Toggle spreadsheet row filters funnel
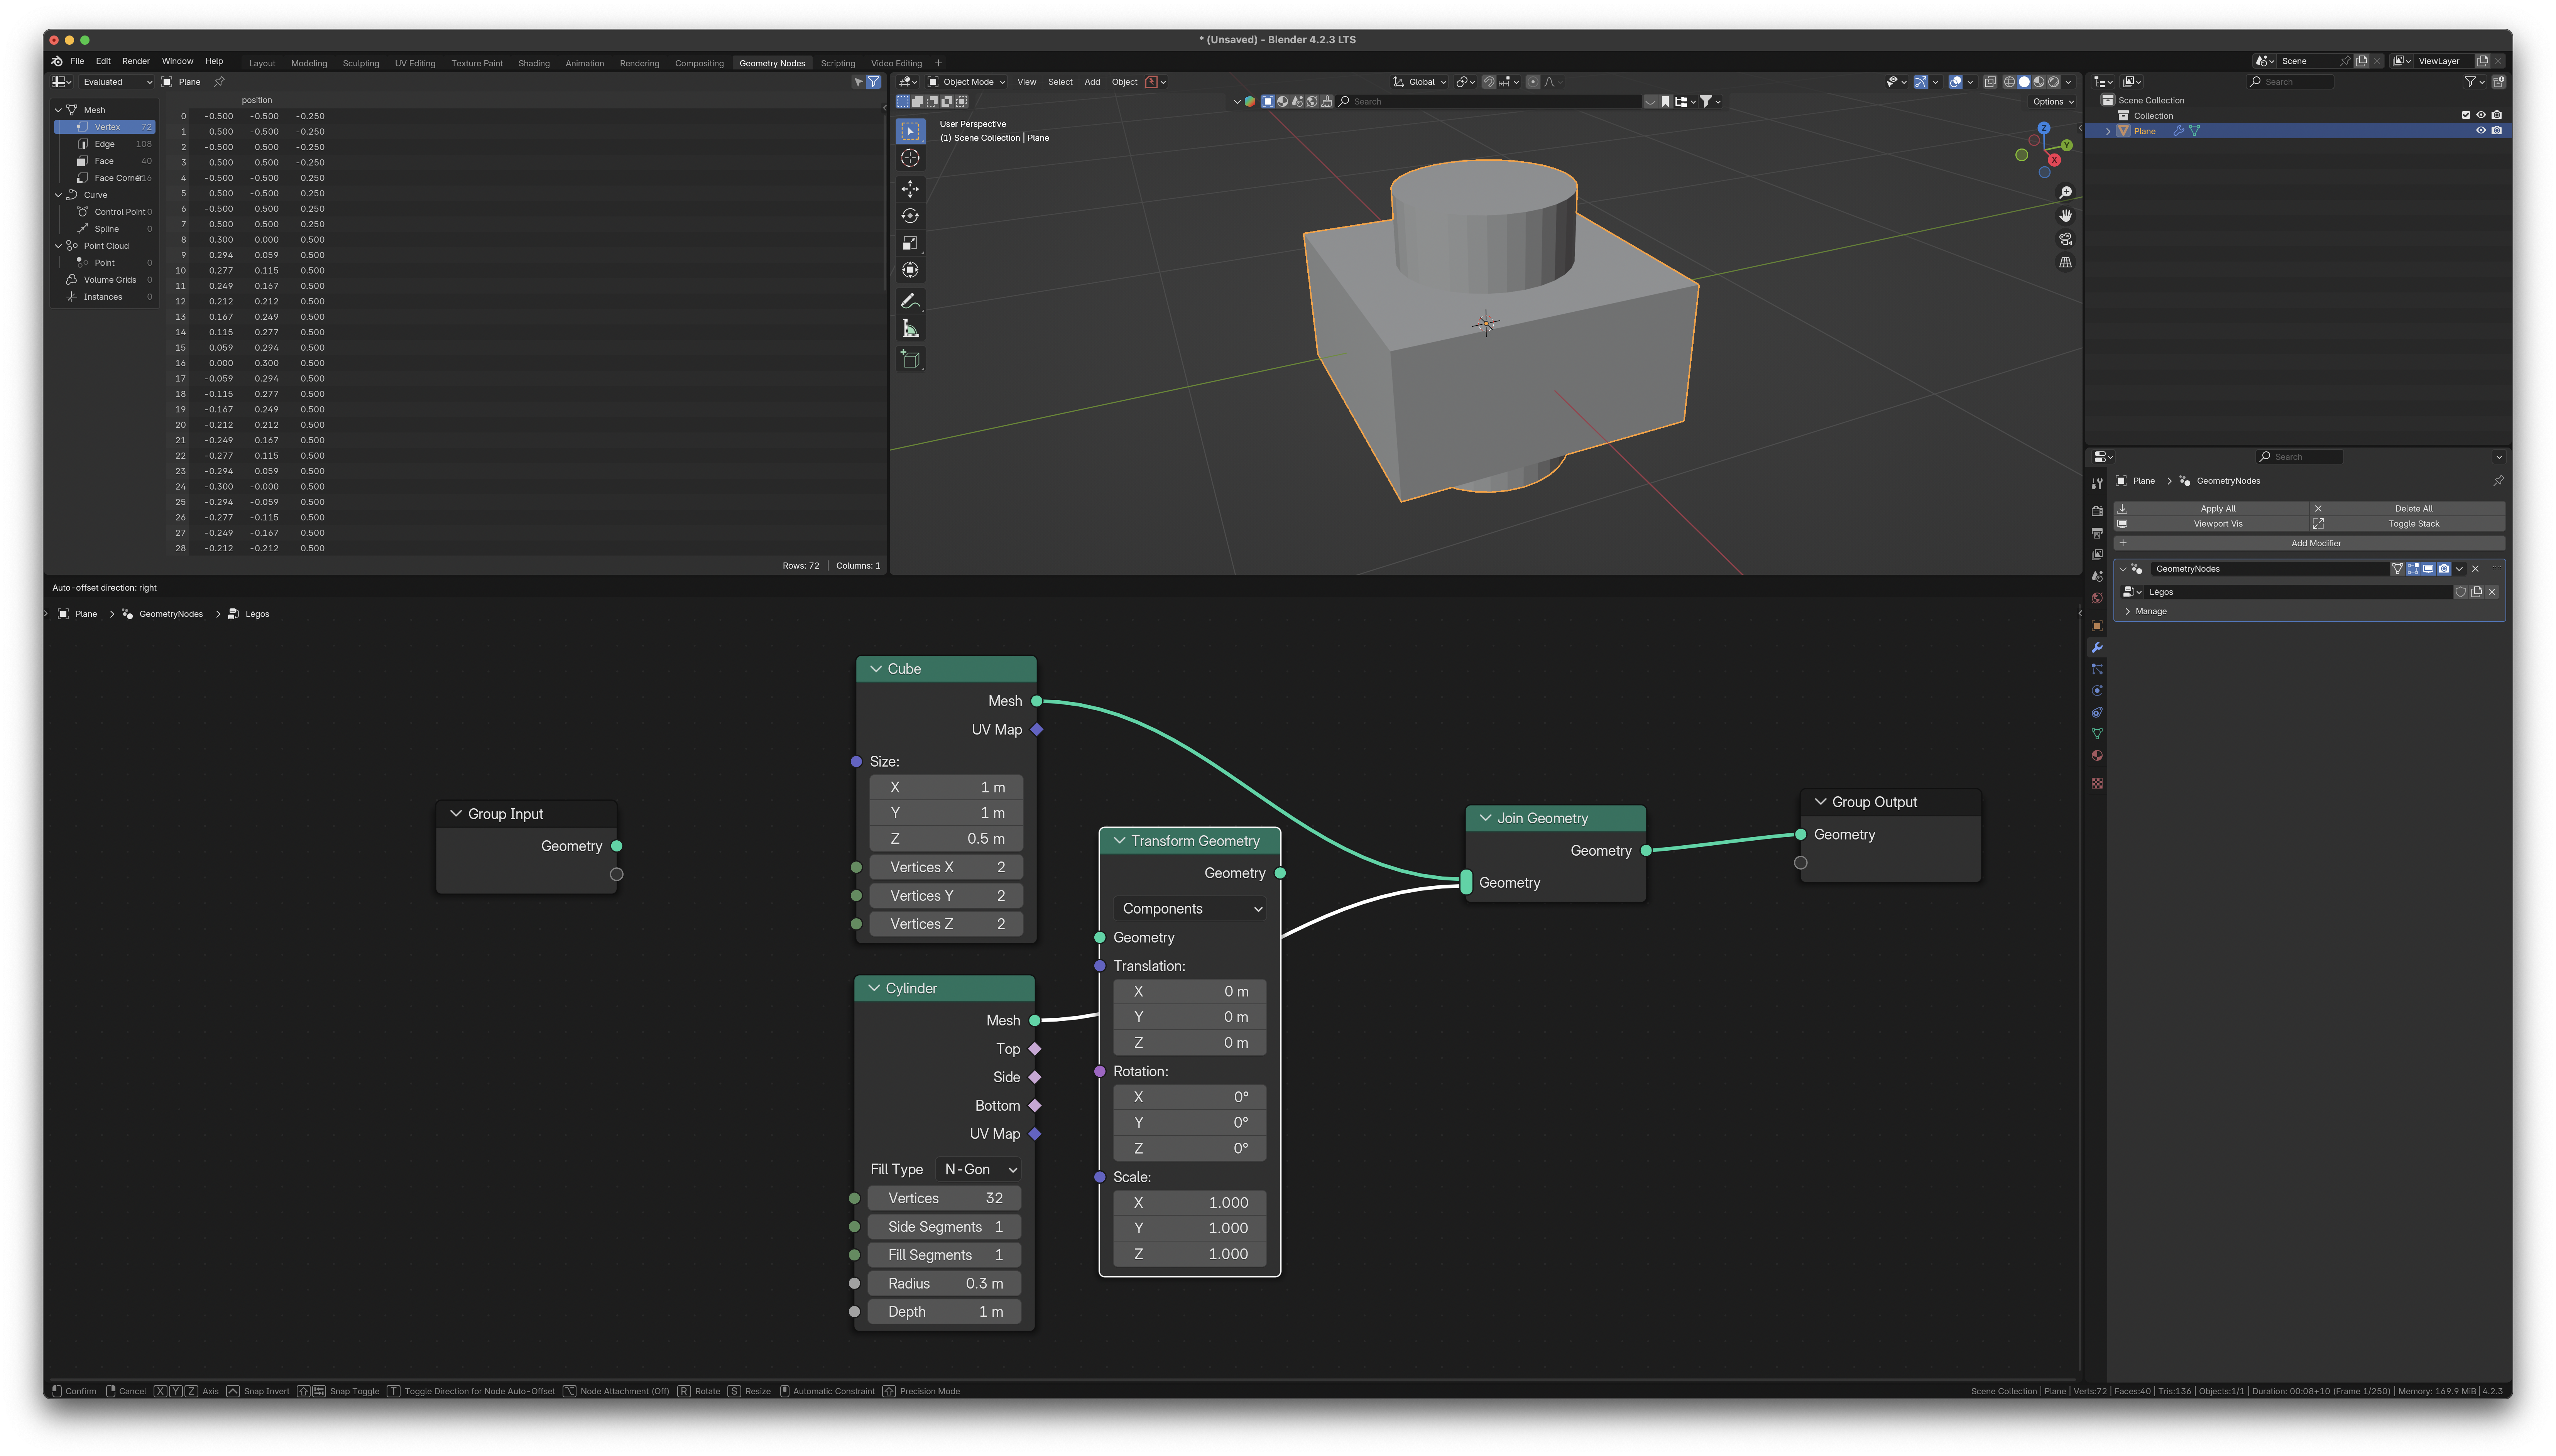Viewport: 2556px width, 1456px height. pyautogui.click(x=874, y=82)
